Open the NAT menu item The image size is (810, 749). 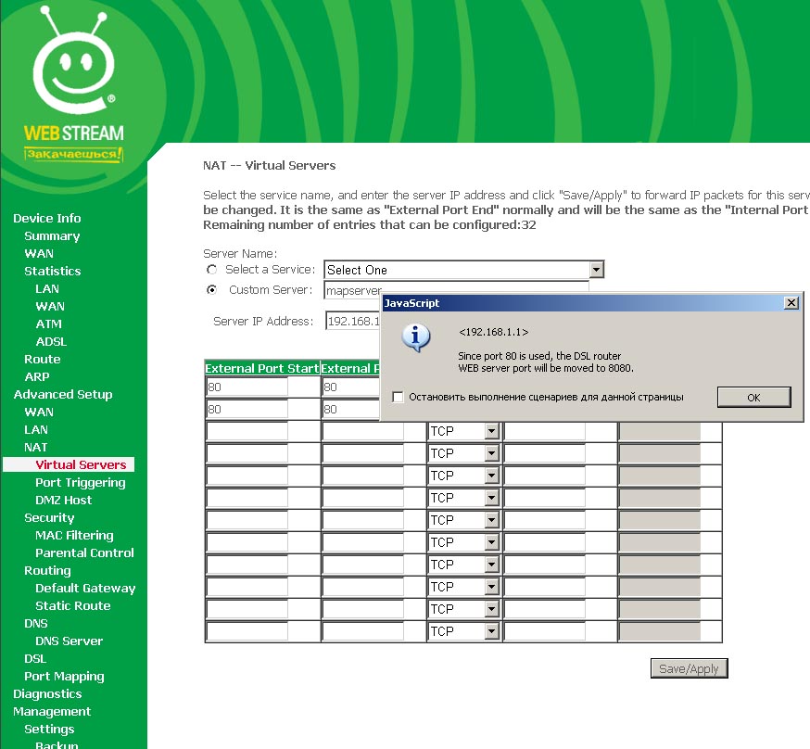click(36, 447)
